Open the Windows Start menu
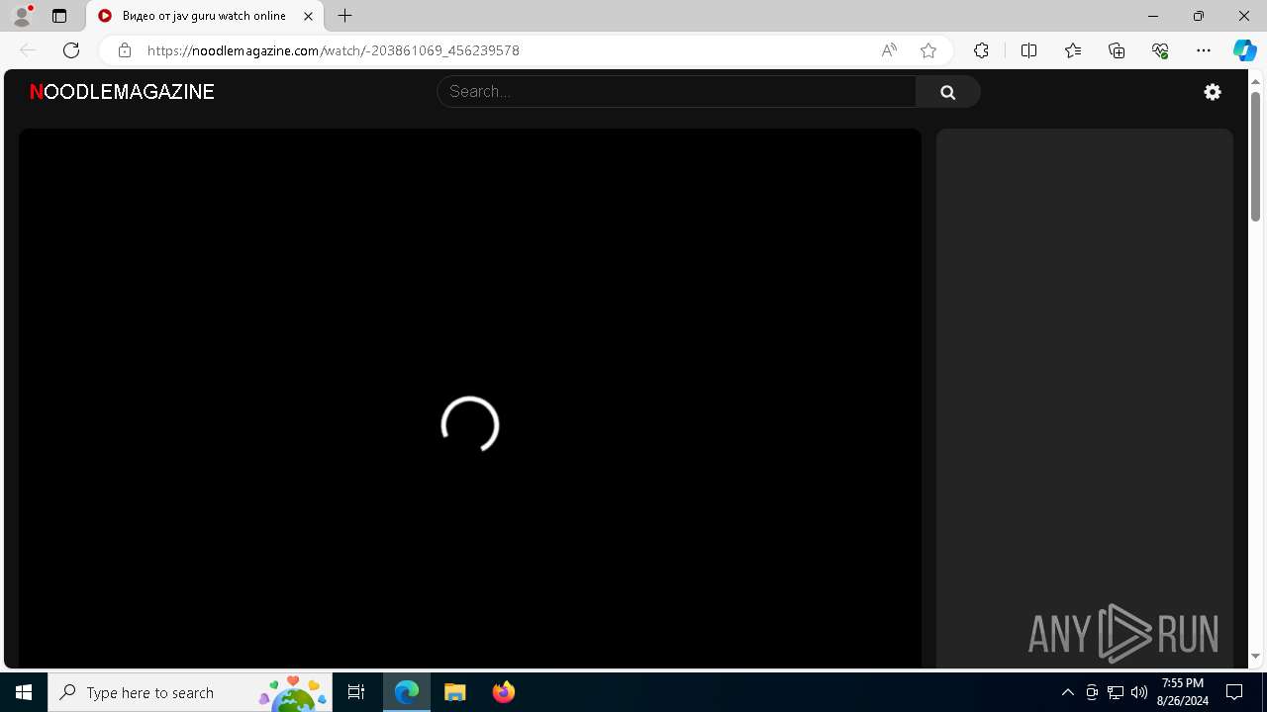Screen dimensions: 1267x712 point(24,692)
